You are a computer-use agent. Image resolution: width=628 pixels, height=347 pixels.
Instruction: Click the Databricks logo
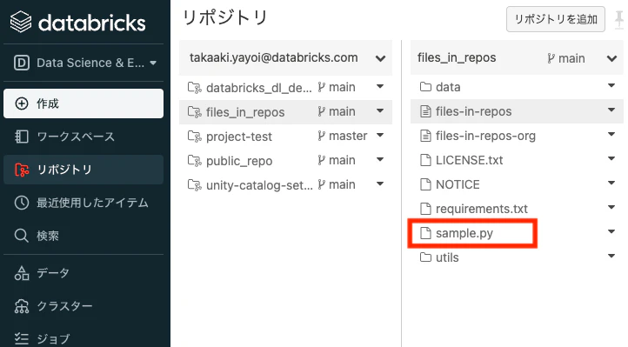(77, 22)
